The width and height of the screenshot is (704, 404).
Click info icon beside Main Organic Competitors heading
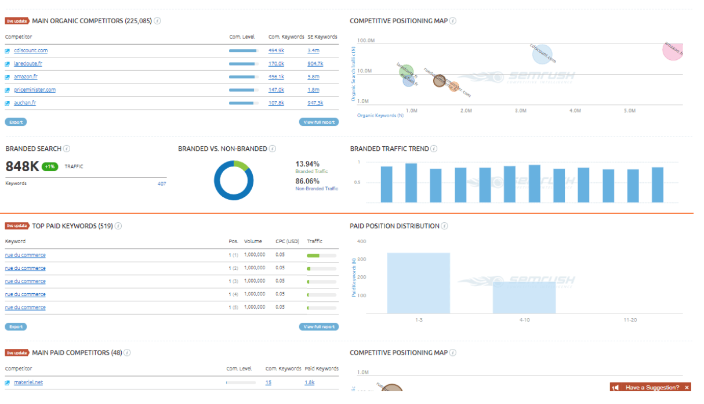pyautogui.click(x=157, y=21)
